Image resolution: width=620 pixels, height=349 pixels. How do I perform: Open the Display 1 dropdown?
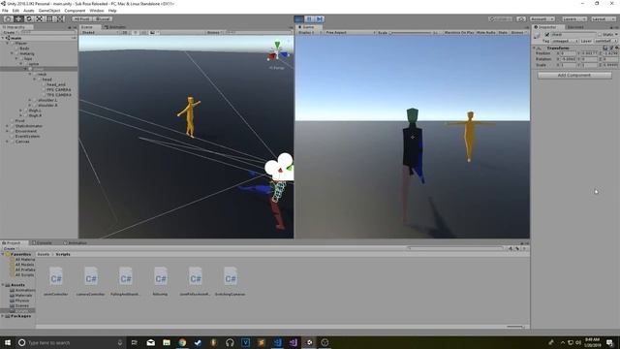[x=309, y=32]
